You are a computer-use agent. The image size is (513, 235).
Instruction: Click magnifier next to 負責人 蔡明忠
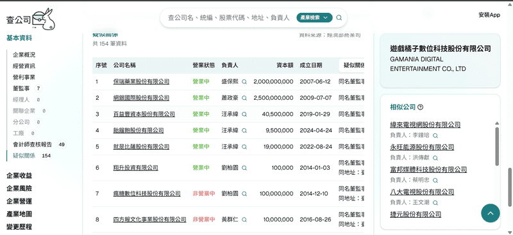tap(435, 181)
